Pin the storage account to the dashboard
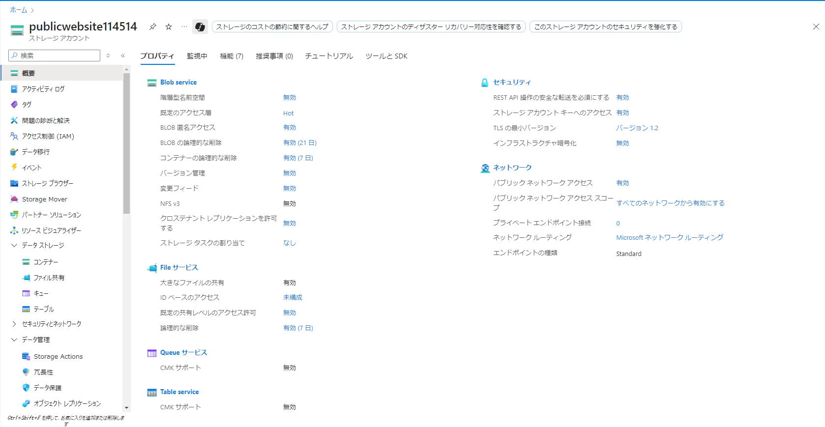The image size is (825, 427). pos(153,27)
